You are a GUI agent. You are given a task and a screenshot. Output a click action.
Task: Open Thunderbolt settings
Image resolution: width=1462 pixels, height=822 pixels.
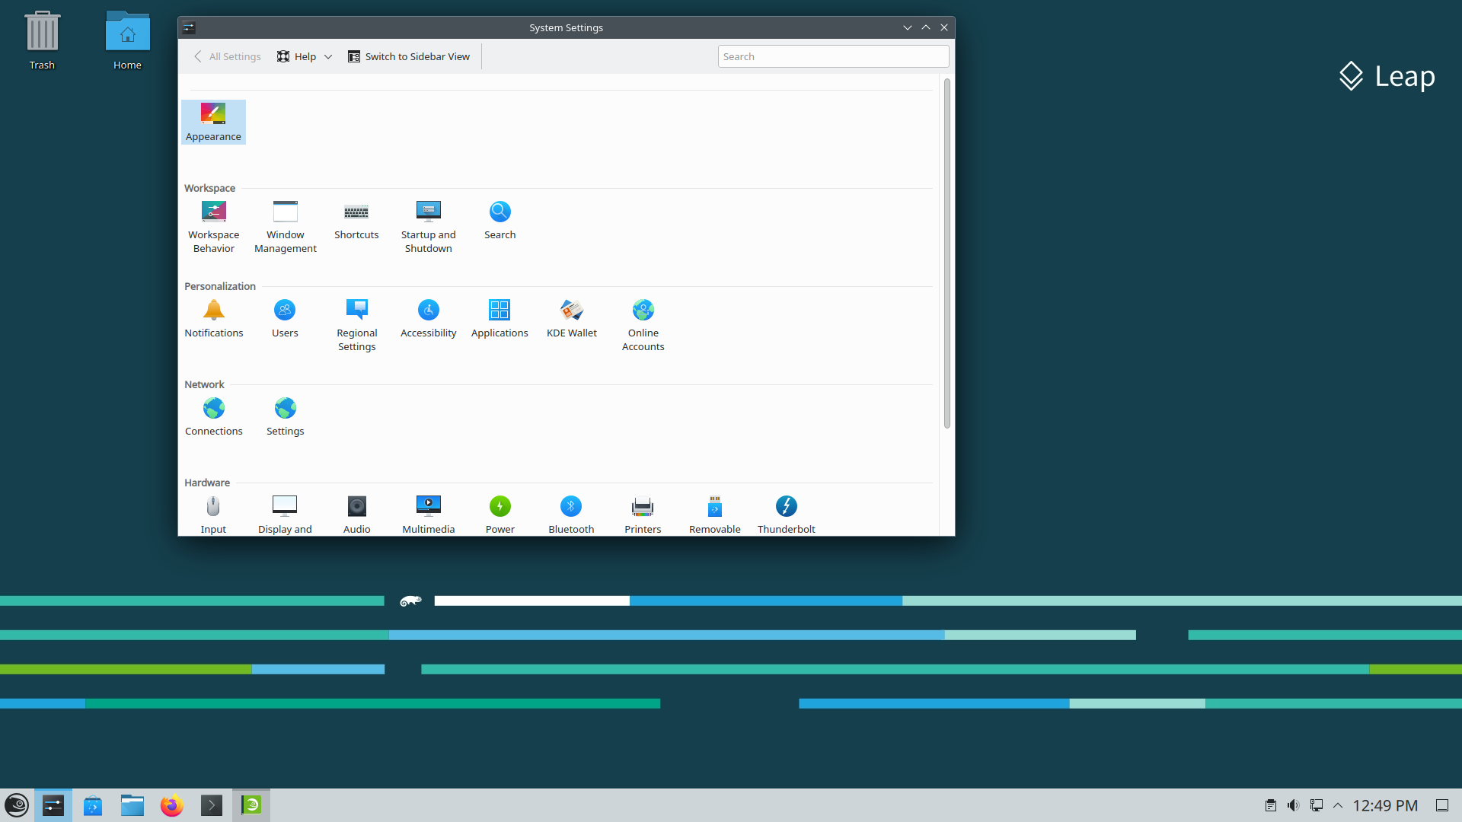click(787, 515)
